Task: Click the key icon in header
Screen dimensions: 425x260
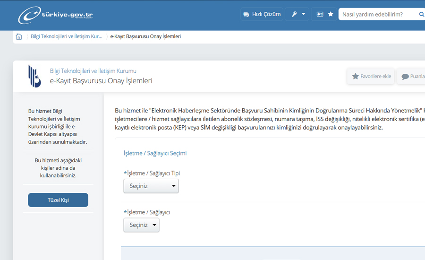Action: point(294,14)
